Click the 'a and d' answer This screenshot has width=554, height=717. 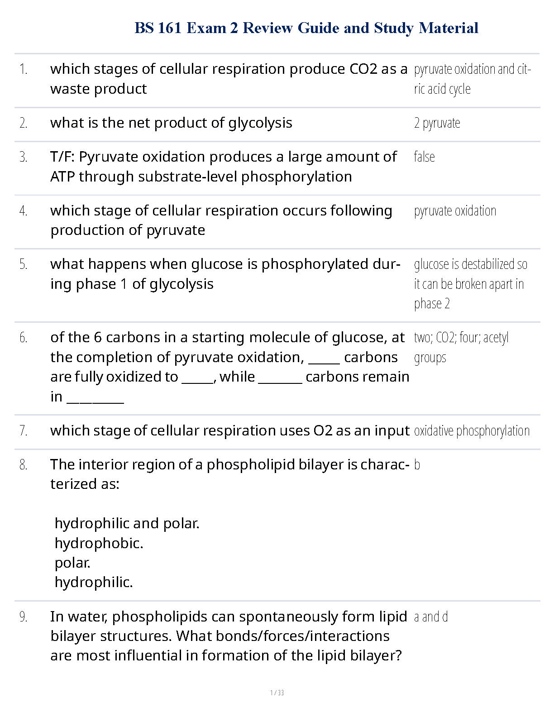(431, 617)
